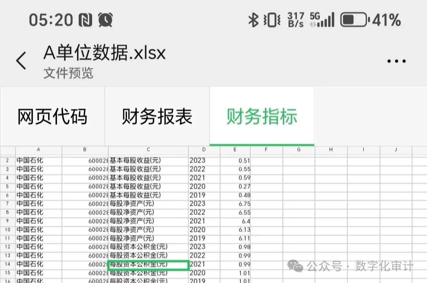This screenshot has height=283, width=427.
Task: Click value cell 0.48
Action: click(x=235, y=195)
